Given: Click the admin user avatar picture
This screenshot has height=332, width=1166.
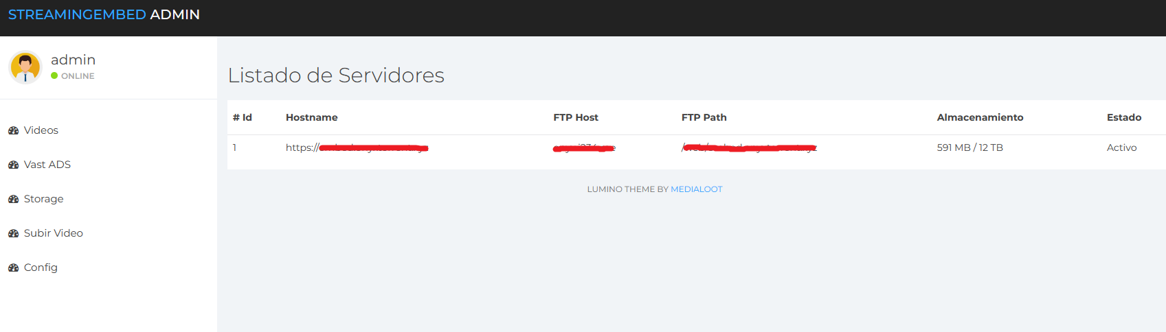Looking at the screenshot, I should point(25,67).
